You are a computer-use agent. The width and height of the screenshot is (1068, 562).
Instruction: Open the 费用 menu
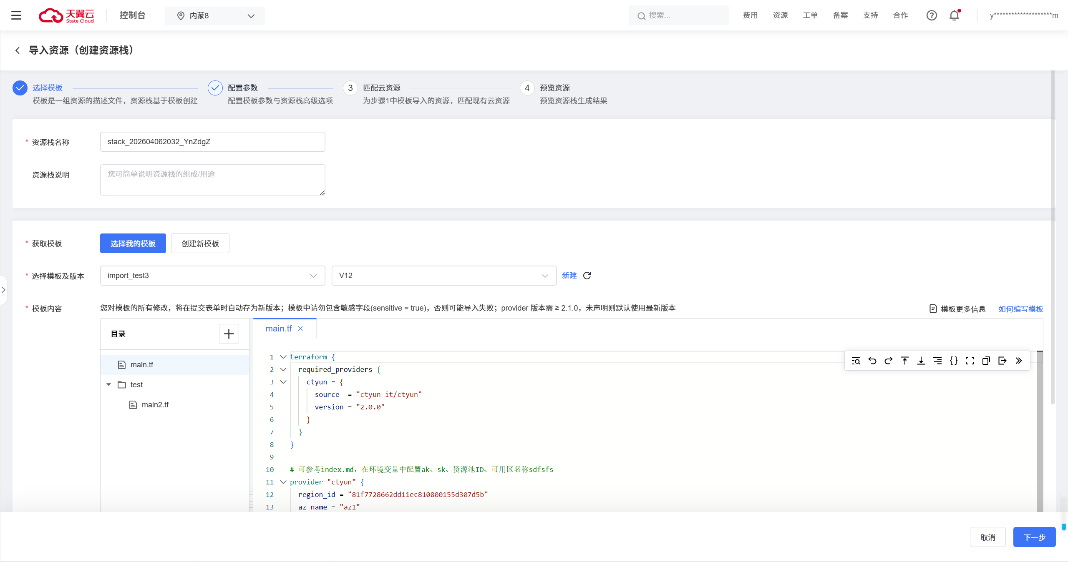[750, 15]
